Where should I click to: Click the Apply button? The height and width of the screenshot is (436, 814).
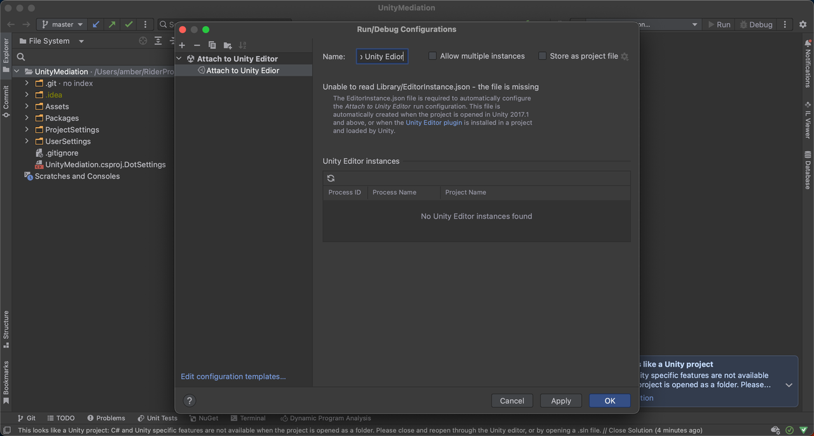561,400
